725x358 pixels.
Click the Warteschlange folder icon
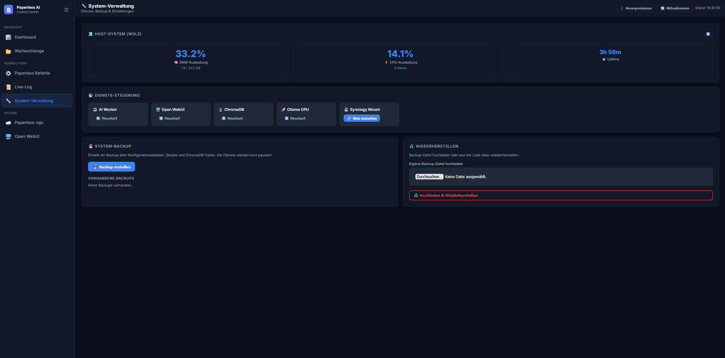click(8, 51)
